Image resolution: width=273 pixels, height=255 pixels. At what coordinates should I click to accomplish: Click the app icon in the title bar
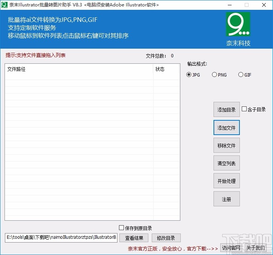click(4, 5)
